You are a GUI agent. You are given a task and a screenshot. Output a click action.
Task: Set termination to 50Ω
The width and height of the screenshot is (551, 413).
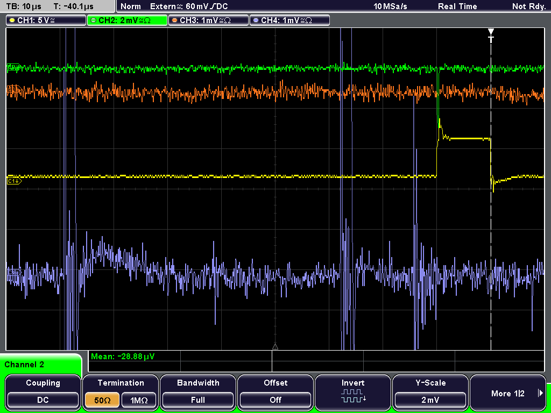pos(102,400)
